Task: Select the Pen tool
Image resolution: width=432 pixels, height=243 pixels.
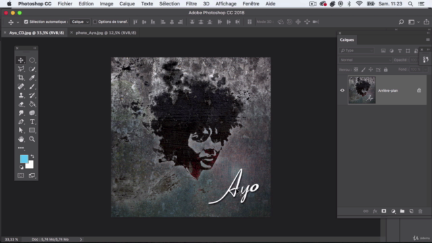Action: [21, 122]
